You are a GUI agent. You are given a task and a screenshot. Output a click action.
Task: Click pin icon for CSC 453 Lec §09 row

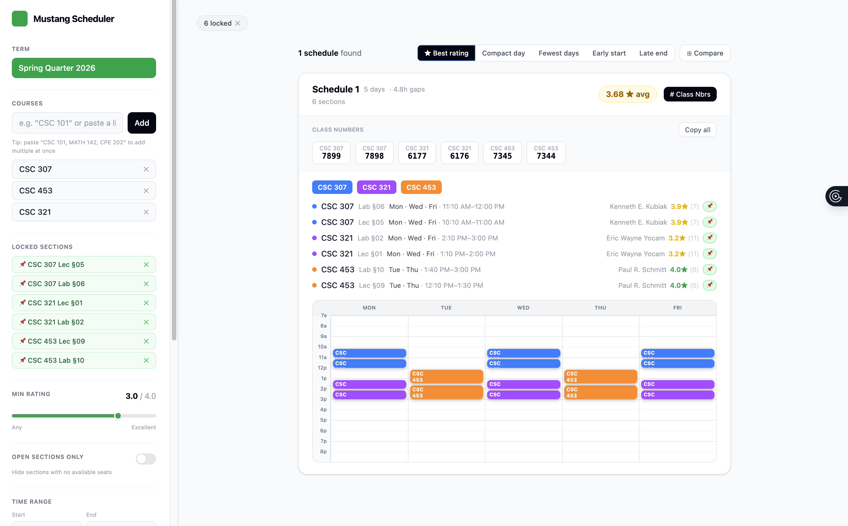[709, 285]
